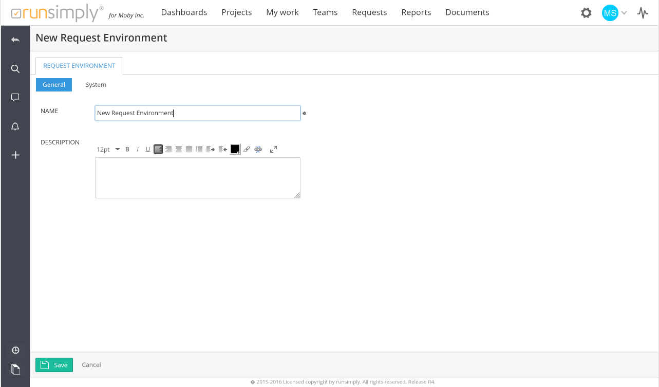
Task: Open the black text color swatch
Action: pyautogui.click(x=235, y=150)
